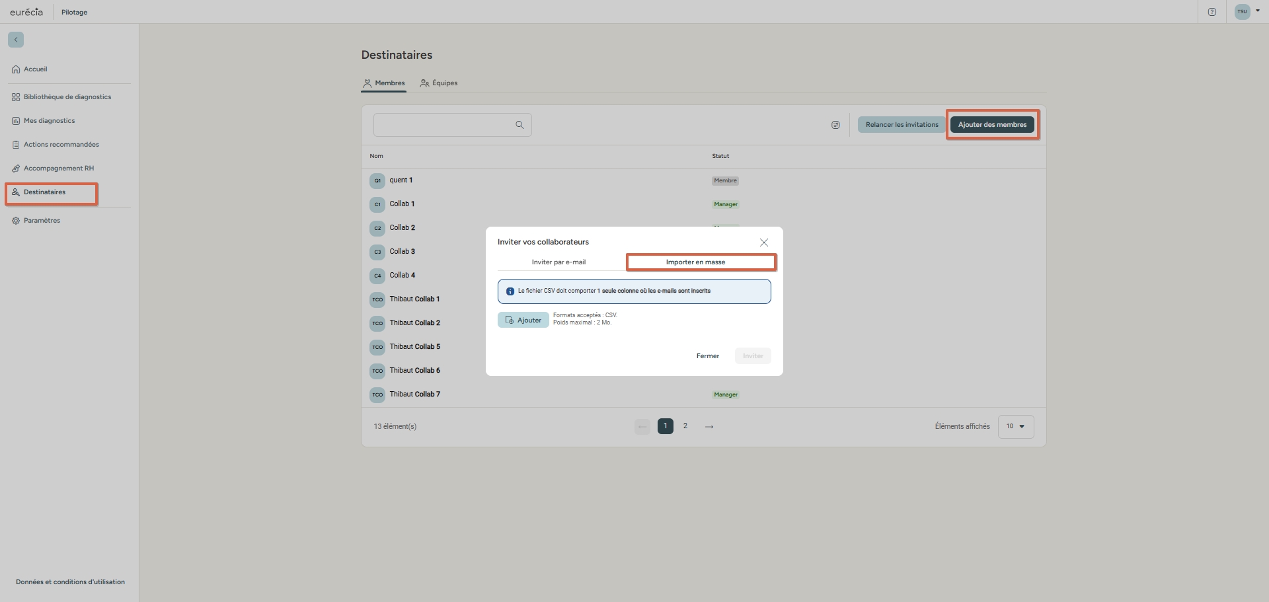Click the search magnifier icon

click(x=519, y=125)
